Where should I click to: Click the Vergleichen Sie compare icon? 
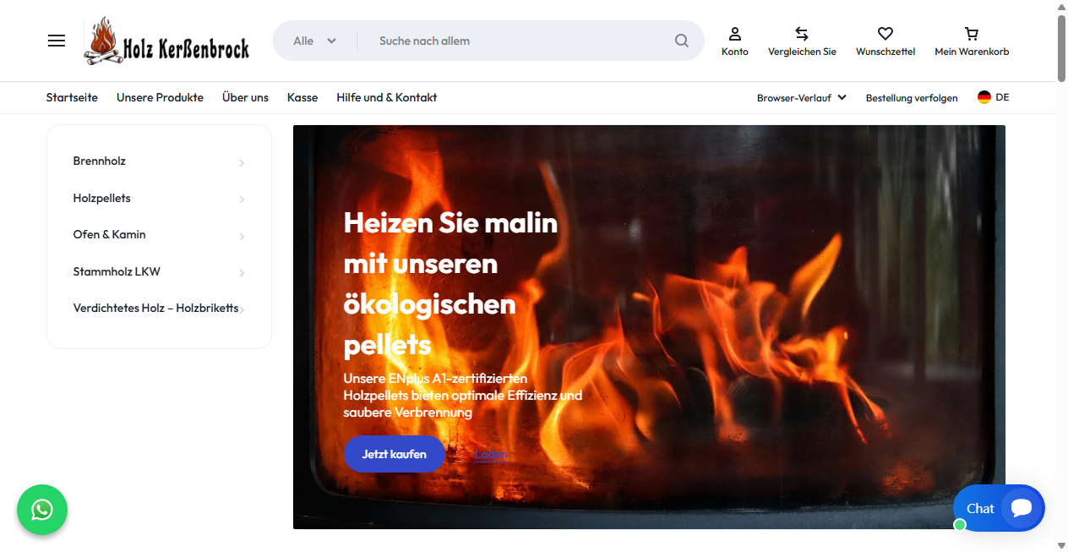[x=801, y=35]
